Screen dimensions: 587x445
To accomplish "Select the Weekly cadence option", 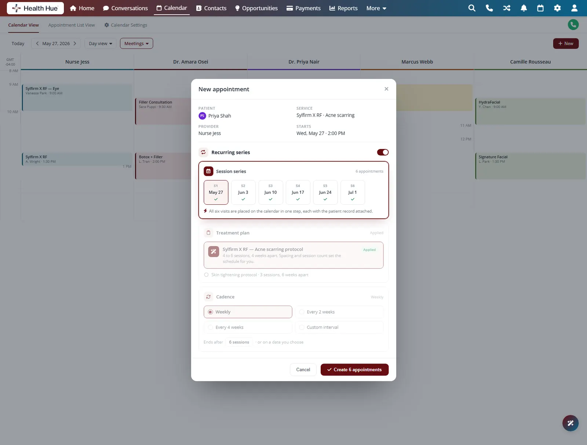I will pos(248,312).
